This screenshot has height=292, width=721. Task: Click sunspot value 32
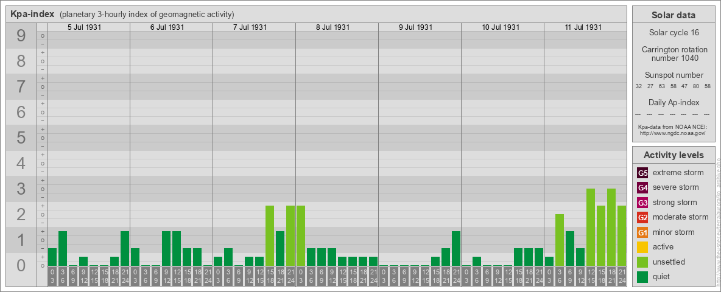click(639, 86)
